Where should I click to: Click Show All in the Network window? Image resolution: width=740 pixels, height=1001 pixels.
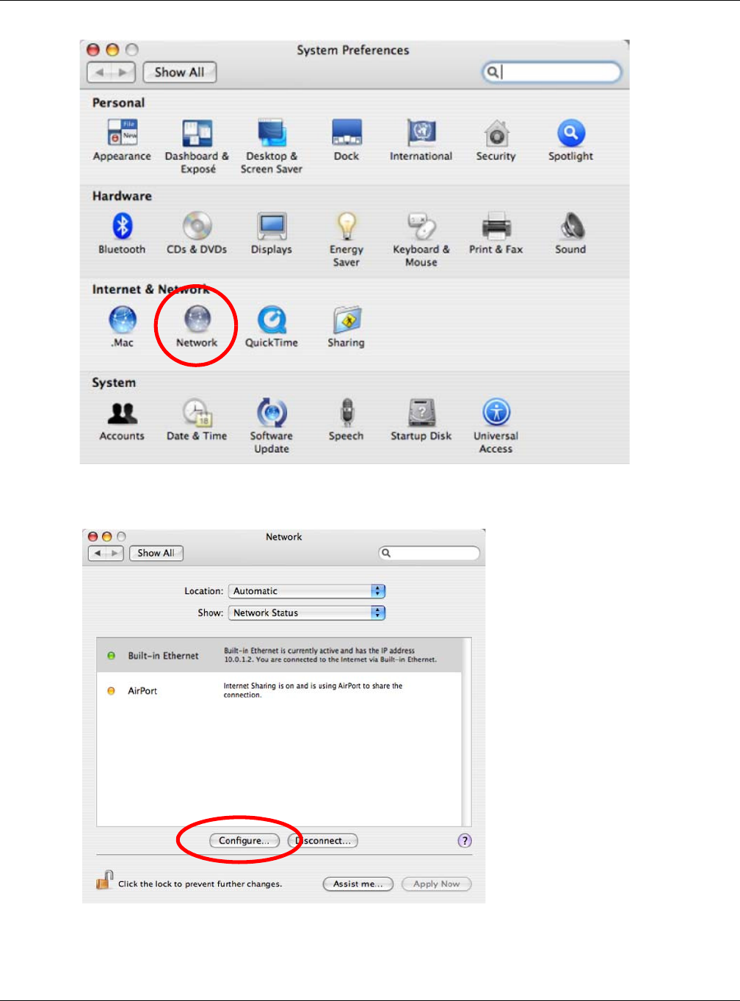(x=156, y=553)
